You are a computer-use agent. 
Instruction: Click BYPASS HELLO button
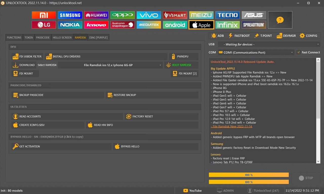coord(156,146)
